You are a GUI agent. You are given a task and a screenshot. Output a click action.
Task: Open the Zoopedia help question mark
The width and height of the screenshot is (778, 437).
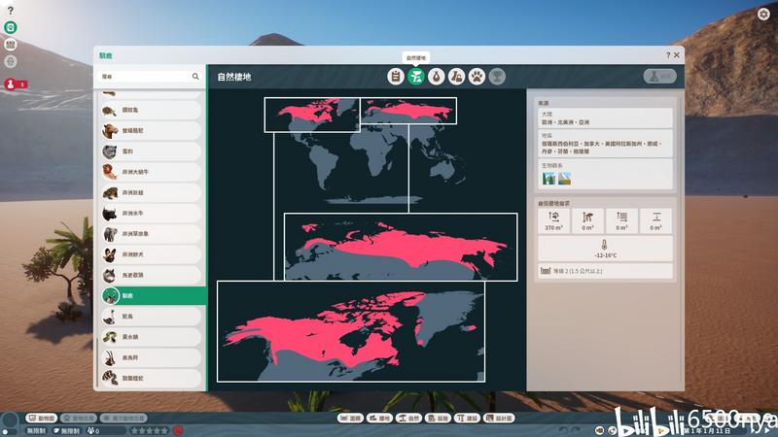click(668, 55)
